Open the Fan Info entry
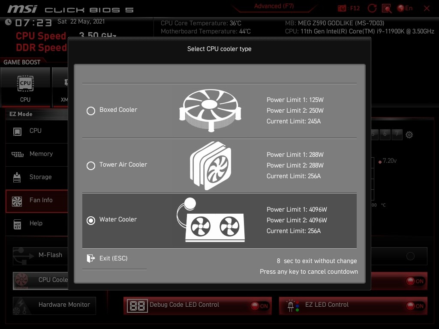 pos(37,200)
